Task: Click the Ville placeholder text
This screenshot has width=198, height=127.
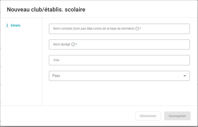Action: [x=56, y=60]
